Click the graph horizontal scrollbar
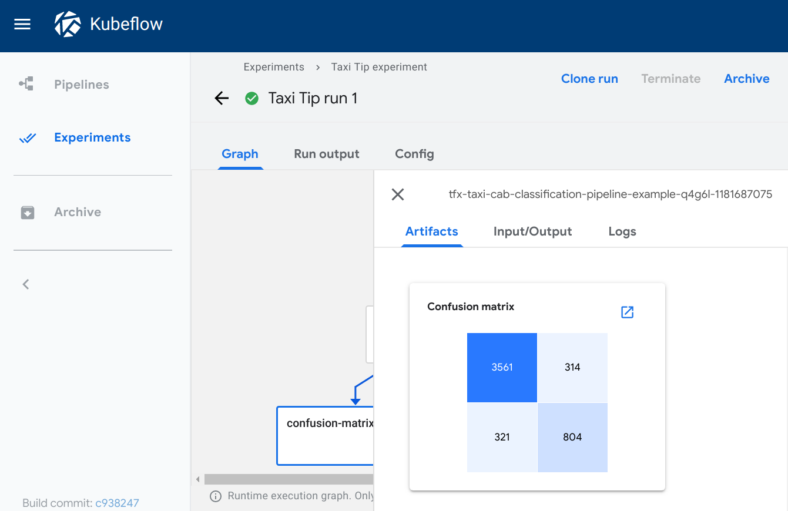The image size is (788, 511). pyautogui.click(x=288, y=479)
